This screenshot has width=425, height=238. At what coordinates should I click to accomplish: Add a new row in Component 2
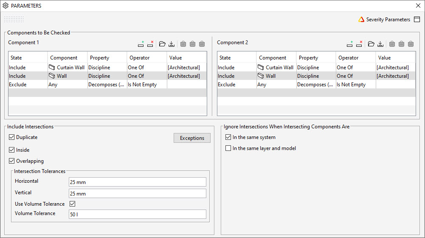tap(350, 44)
